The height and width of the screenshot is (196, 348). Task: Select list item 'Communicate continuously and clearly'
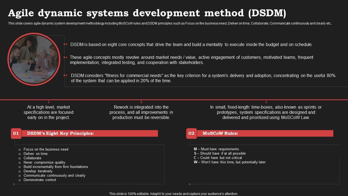[x=54, y=176]
